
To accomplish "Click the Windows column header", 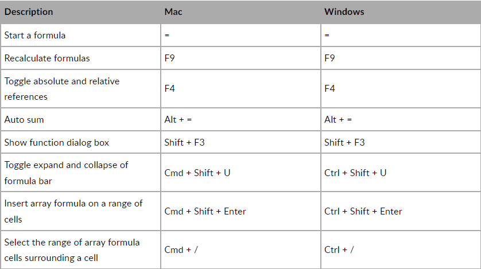I will click(344, 11).
